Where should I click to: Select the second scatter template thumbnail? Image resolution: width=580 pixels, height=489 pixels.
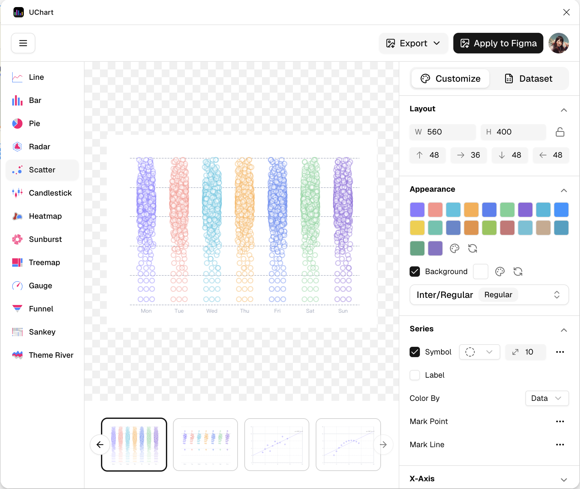point(205,445)
